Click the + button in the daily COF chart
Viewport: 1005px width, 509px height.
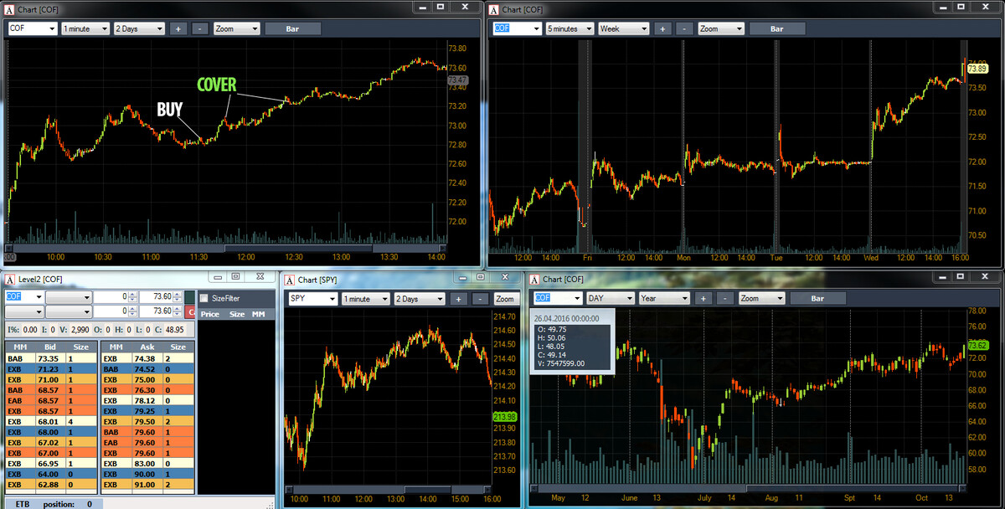coord(703,298)
